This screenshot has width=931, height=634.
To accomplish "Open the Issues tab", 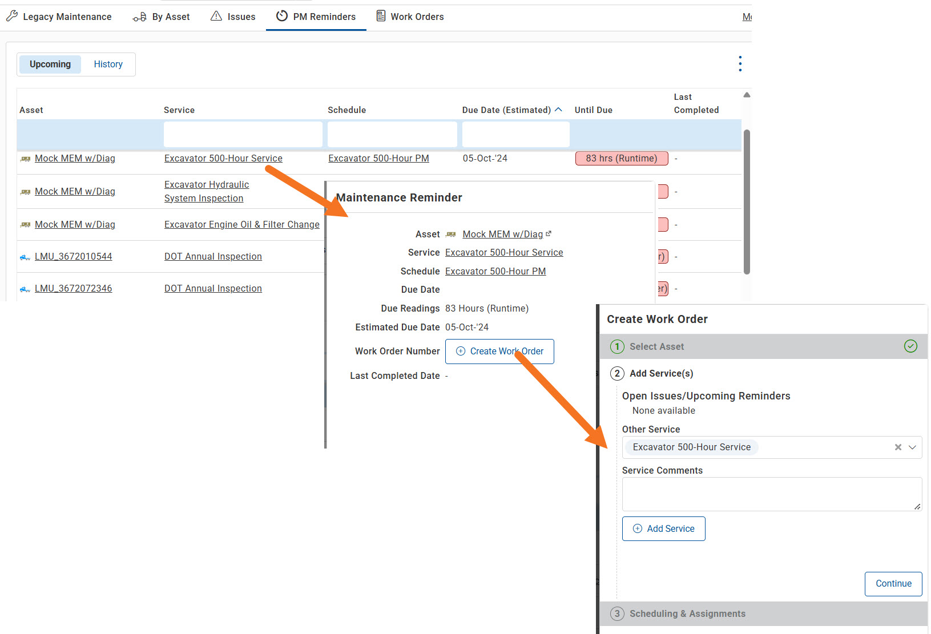I will (233, 17).
